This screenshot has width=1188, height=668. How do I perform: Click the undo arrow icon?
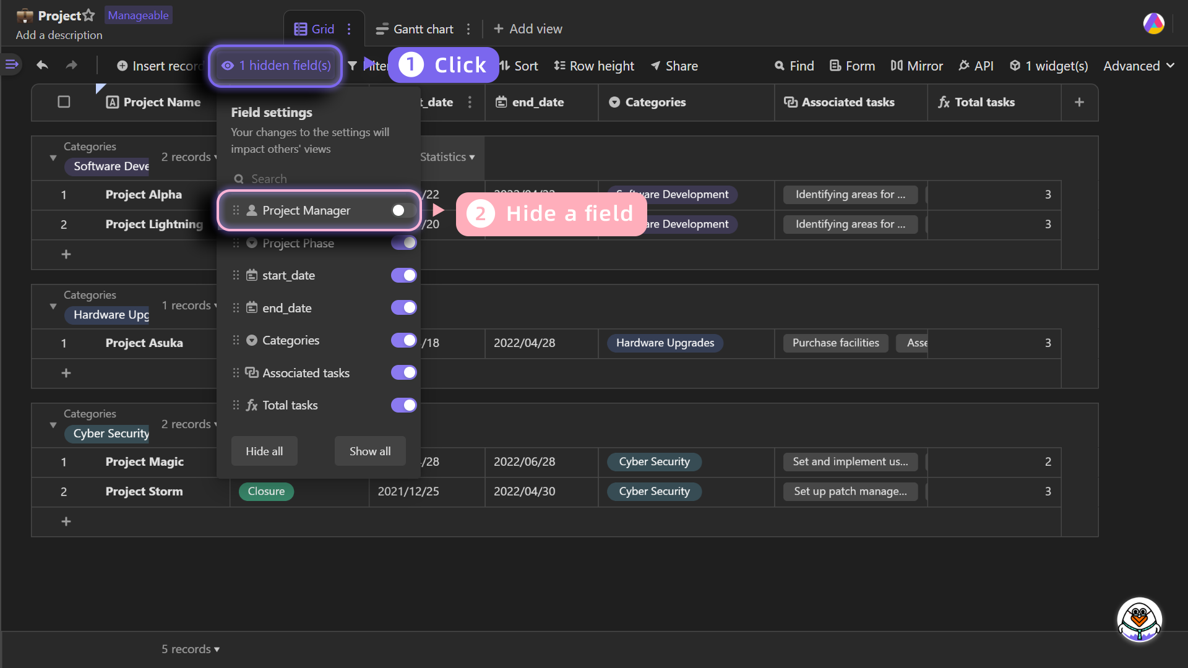[42, 65]
